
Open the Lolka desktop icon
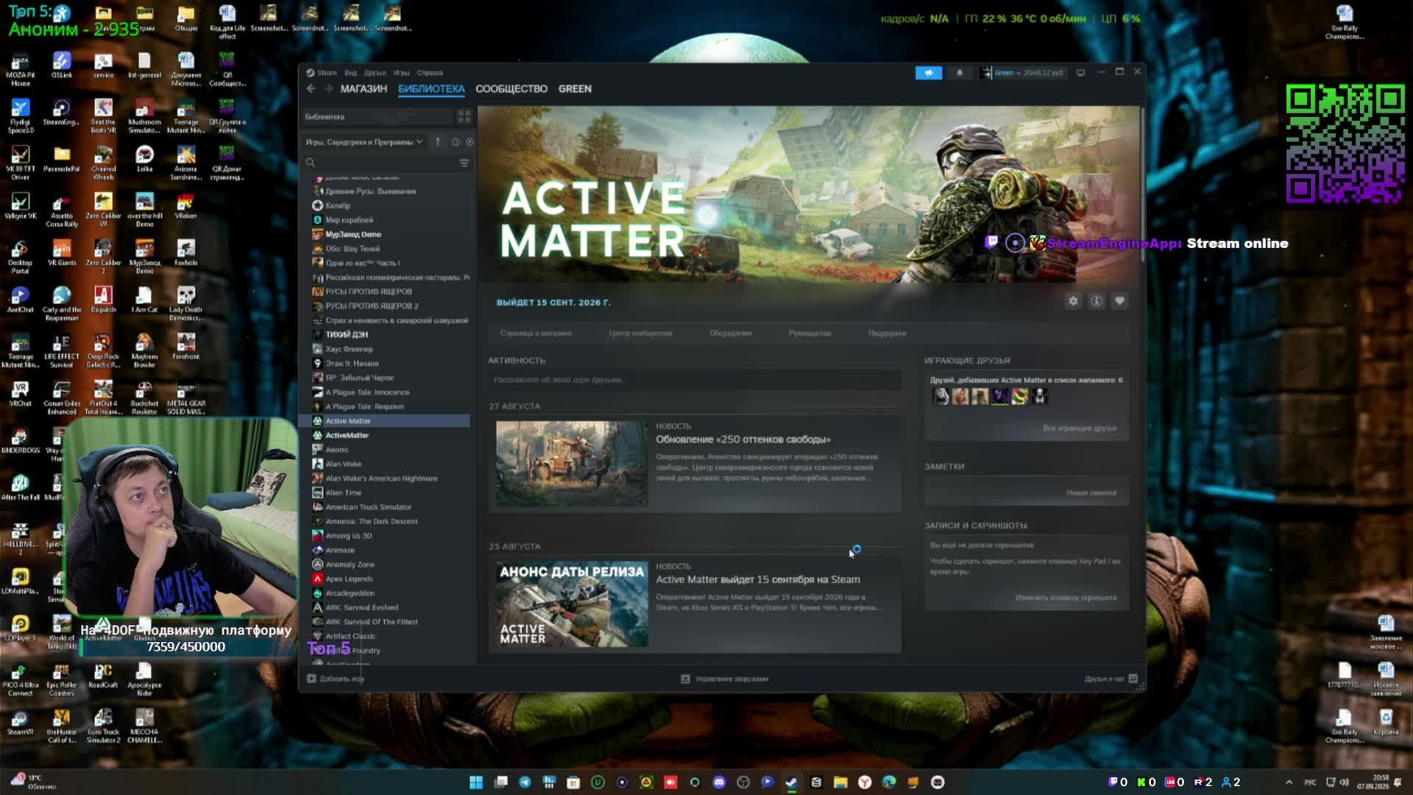click(144, 159)
